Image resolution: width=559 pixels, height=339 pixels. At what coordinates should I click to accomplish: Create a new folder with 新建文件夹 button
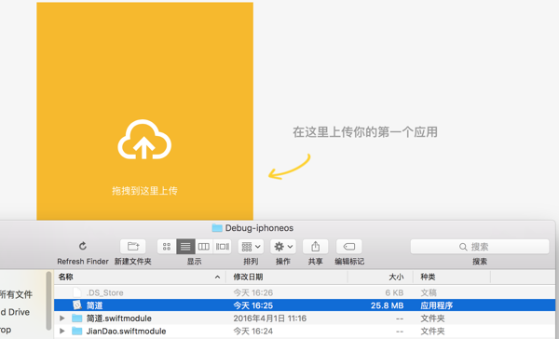click(133, 246)
